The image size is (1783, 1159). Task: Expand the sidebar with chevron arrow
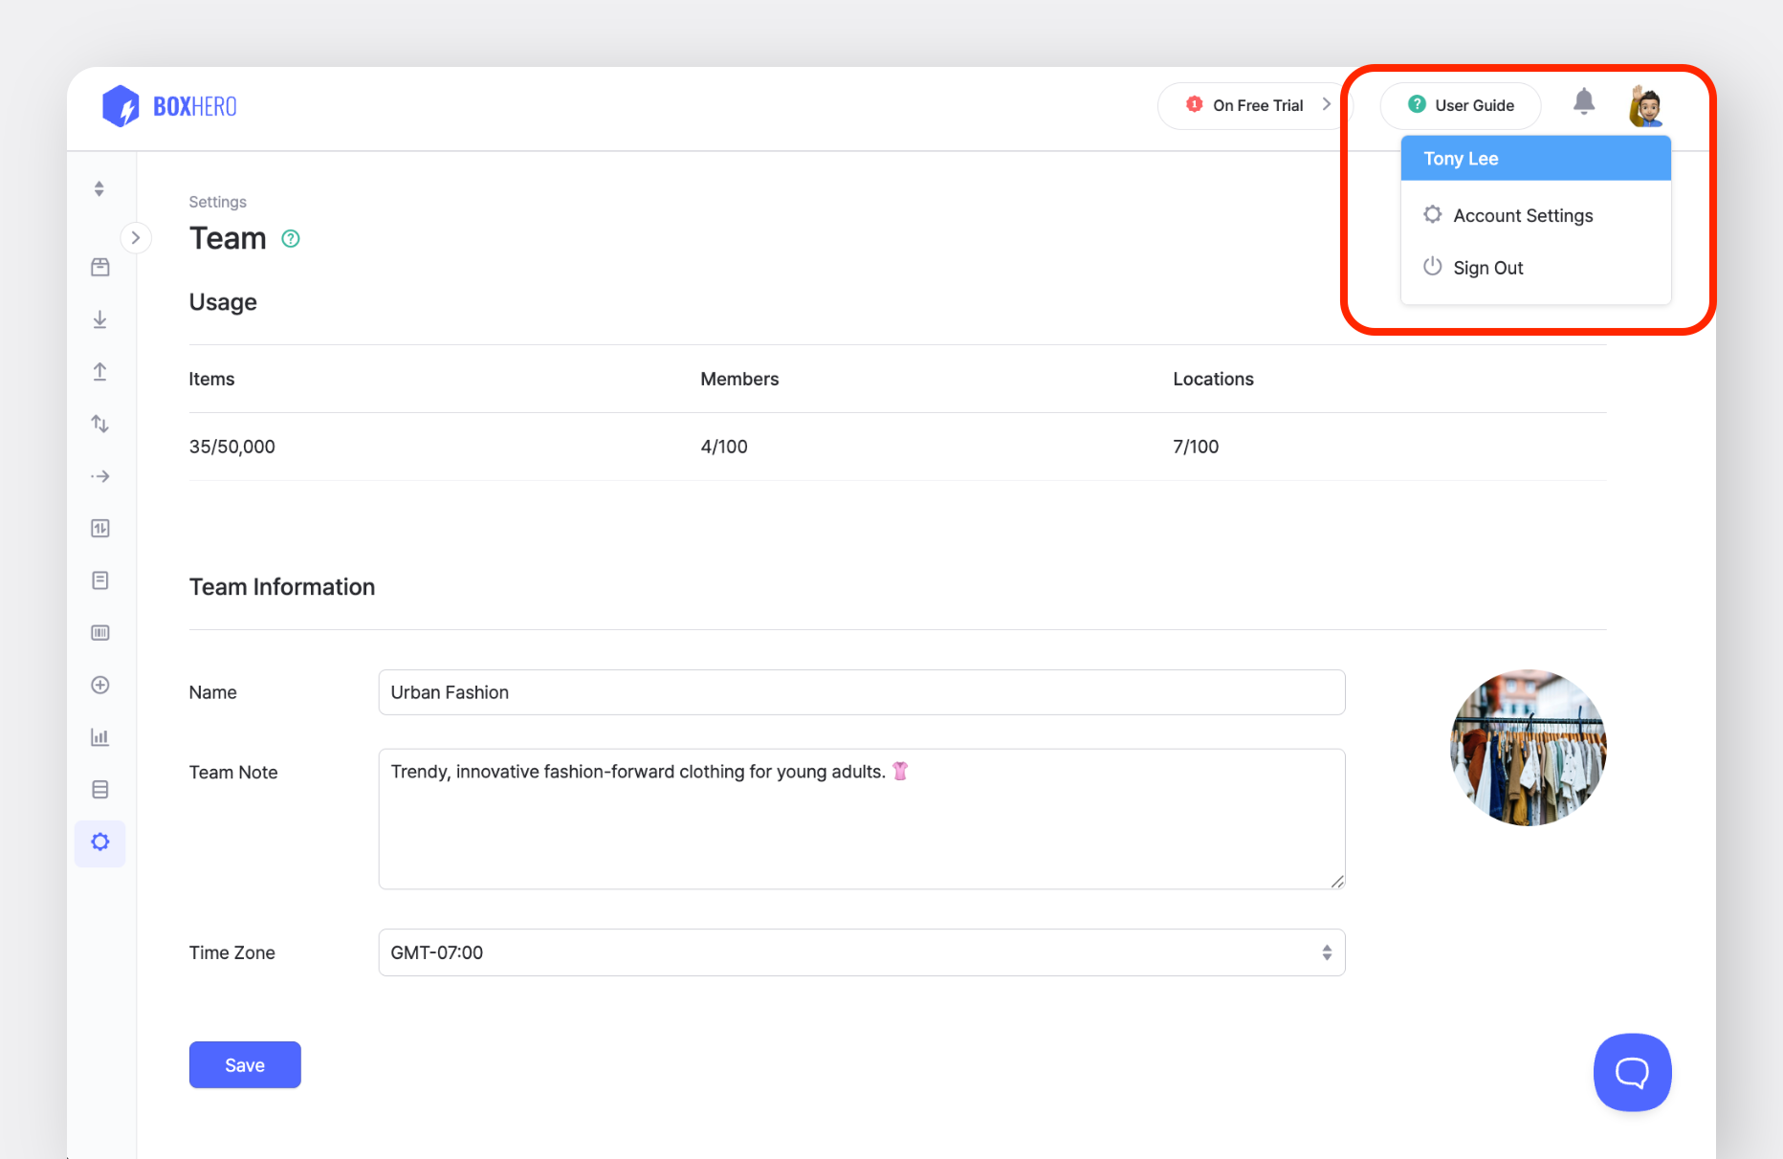pyautogui.click(x=136, y=237)
